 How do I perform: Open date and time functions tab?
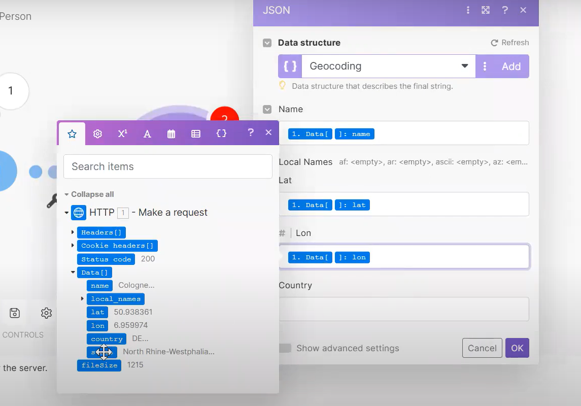171,134
